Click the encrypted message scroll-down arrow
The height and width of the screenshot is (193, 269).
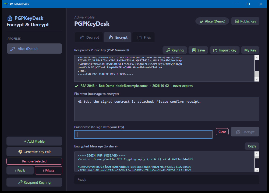pyautogui.click(x=257, y=170)
